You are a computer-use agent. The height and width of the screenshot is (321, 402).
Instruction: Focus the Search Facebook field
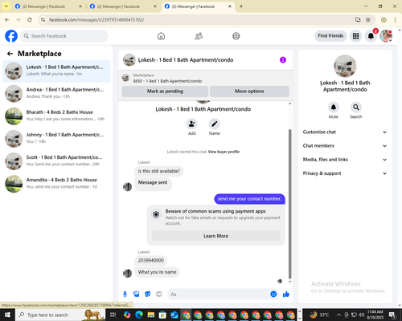pos(64,36)
